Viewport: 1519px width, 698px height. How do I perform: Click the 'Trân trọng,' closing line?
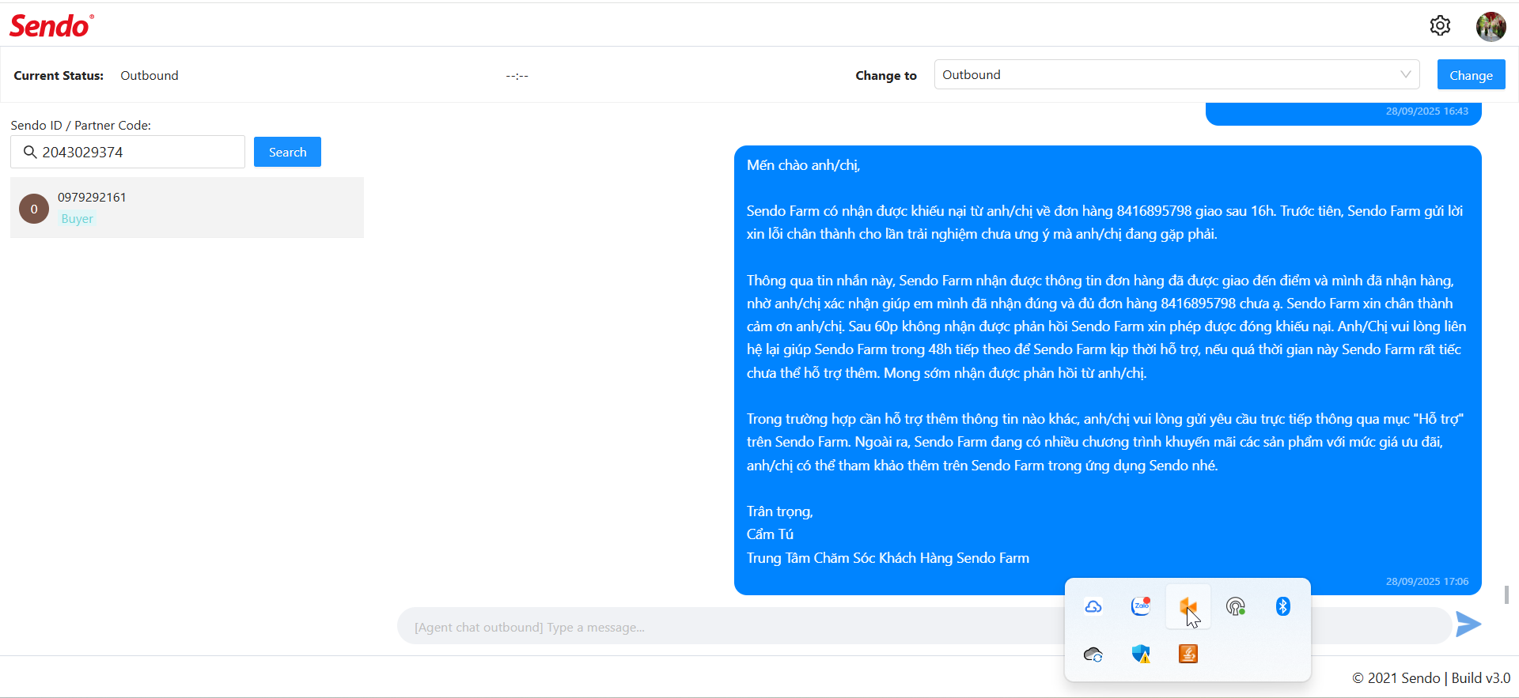pos(779,511)
